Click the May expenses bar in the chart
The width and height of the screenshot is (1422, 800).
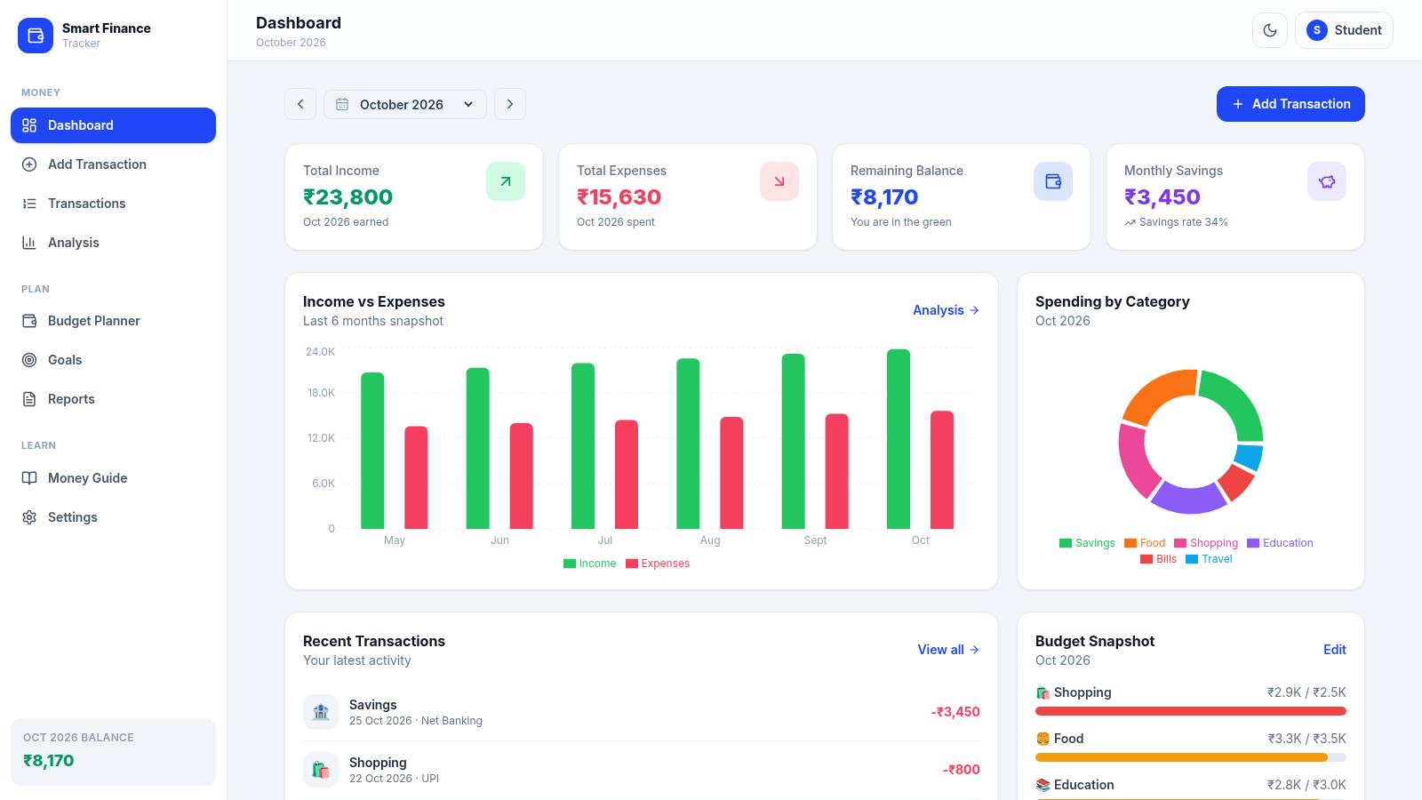[416, 477]
